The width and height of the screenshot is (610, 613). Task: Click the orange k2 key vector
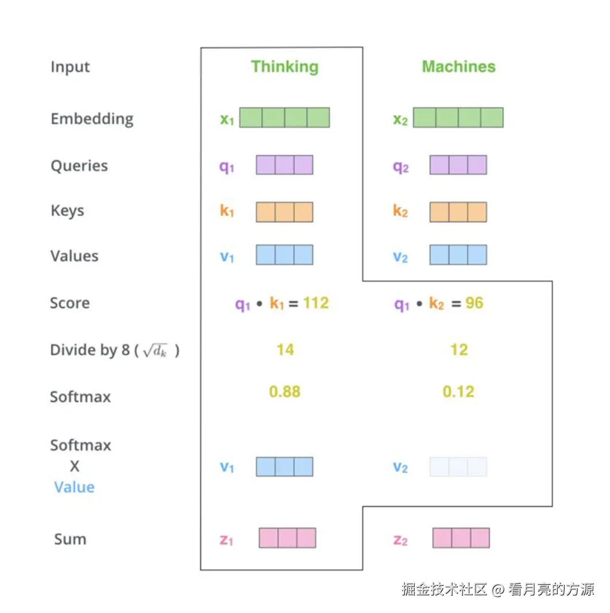458,212
